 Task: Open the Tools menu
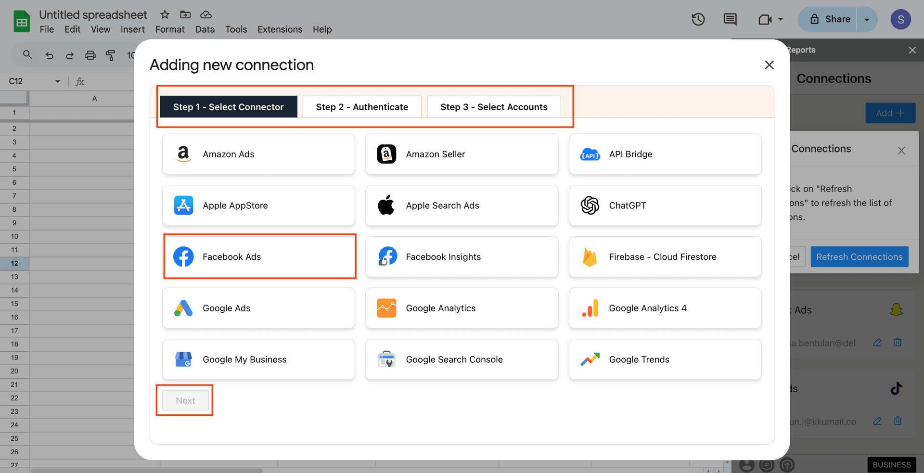pos(236,29)
